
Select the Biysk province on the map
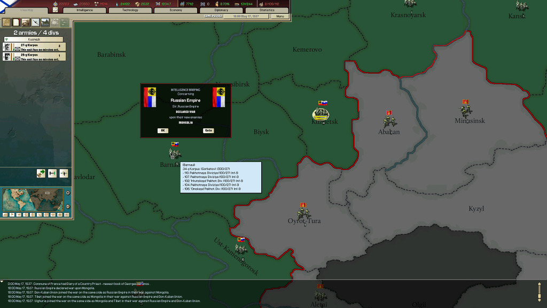coord(261,132)
